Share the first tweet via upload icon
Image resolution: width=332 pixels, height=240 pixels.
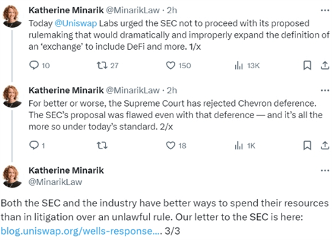click(325, 66)
